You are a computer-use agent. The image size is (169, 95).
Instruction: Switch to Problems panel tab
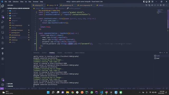pyautogui.click(x=36, y=53)
